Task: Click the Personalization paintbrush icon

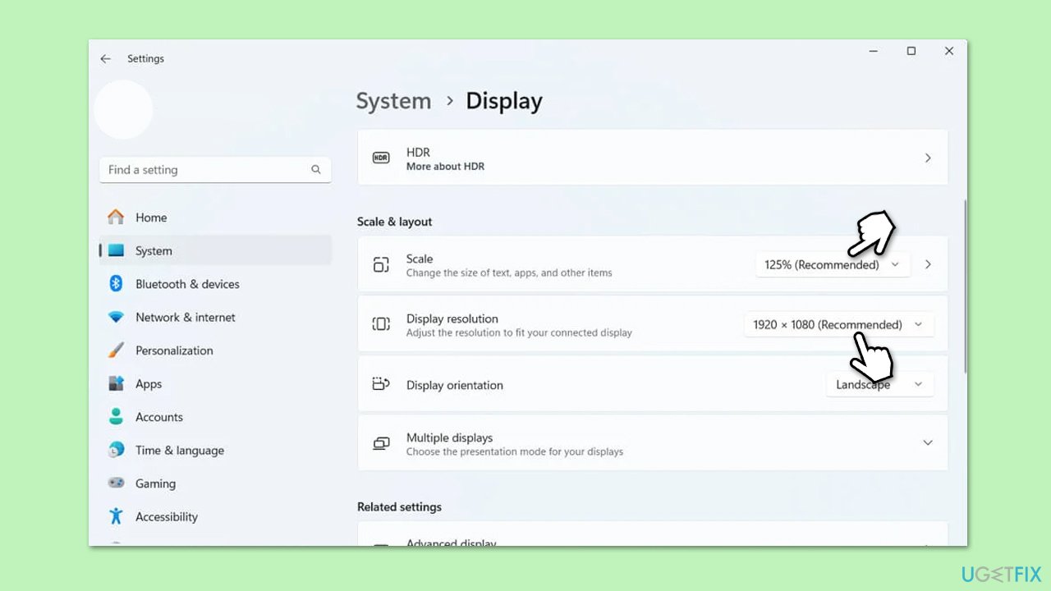Action: coord(116,350)
